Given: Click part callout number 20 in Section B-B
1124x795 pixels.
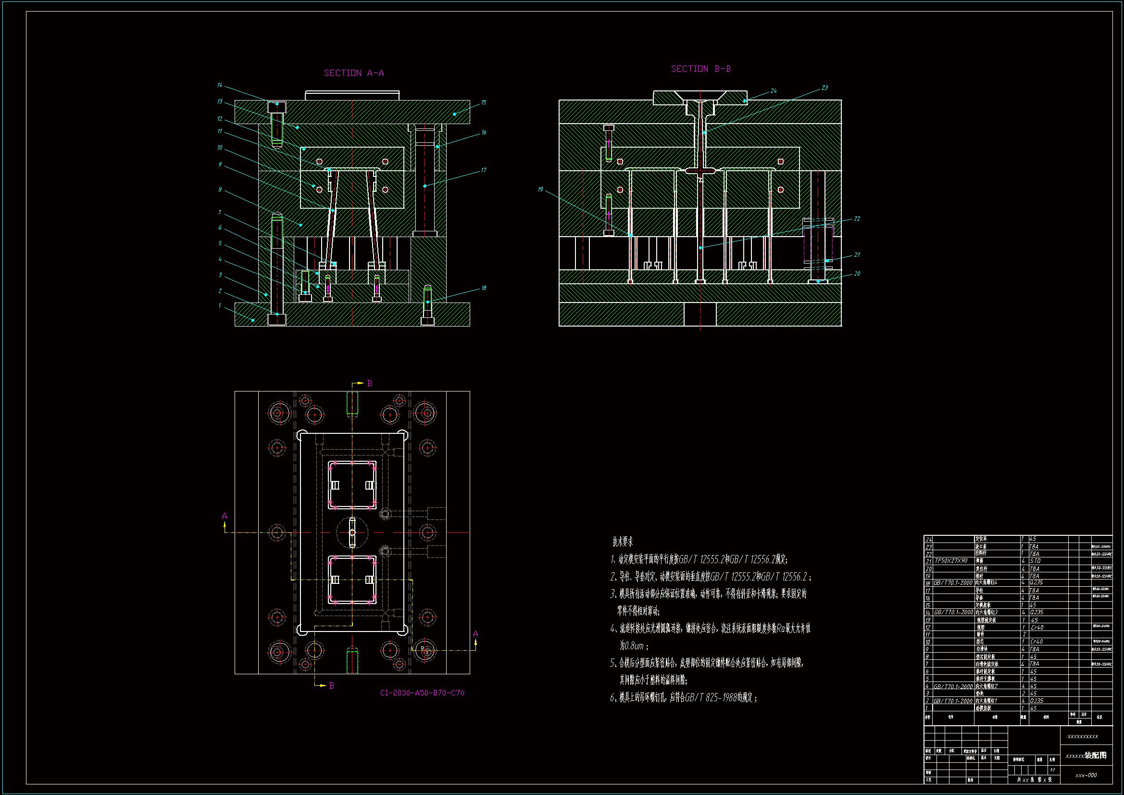Looking at the screenshot, I should (x=857, y=274).
